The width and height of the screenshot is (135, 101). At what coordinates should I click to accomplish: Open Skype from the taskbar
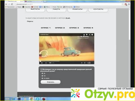point(37,99)
